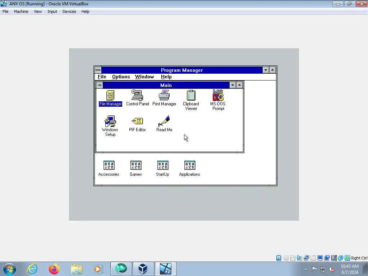Maximize the Program Manager window

click(272, 70)
